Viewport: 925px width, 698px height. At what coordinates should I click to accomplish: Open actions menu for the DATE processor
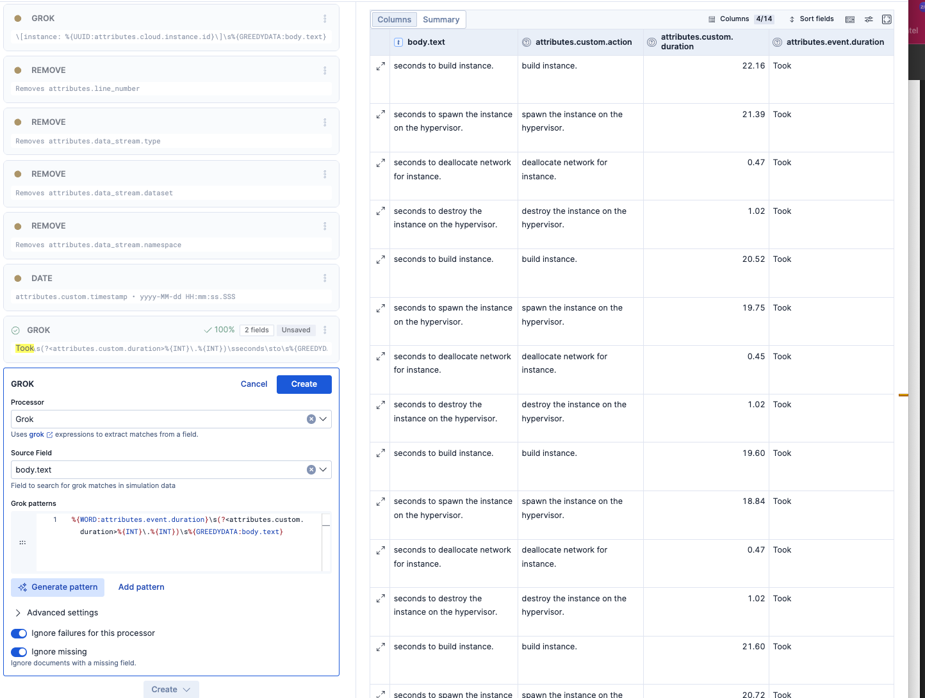pos(325,278)
